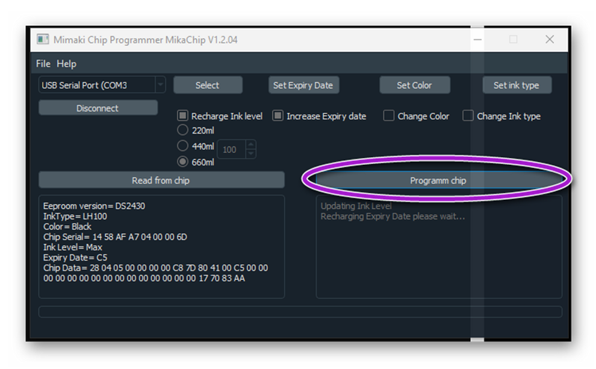Click the MikaChip app icon in title bar
This screenshot has height=369, width=596.
point(43,39)
